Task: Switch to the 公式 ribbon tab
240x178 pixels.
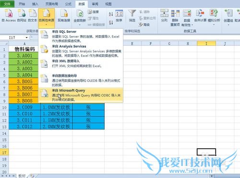Action: click(x=68, y=4)
